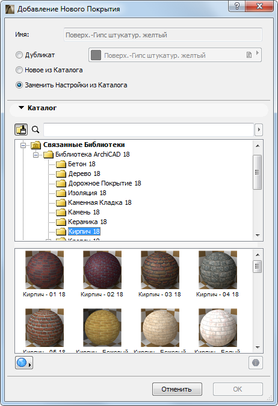Viewport: 278px width, 406px height.
Task: Click the gray info icon button
Action: [x=256, y=363]
